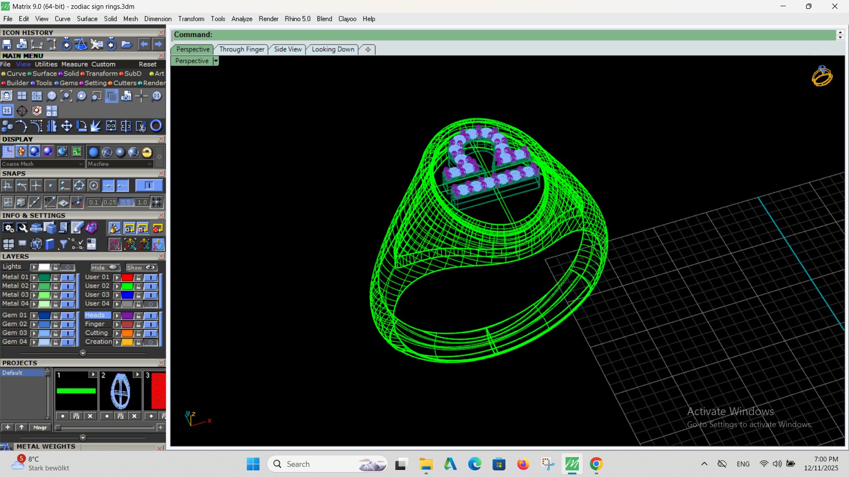The height and width of the screenshot is (477, 849).
Task: Click the Mngr button in Projects
Action: (40, 428)
